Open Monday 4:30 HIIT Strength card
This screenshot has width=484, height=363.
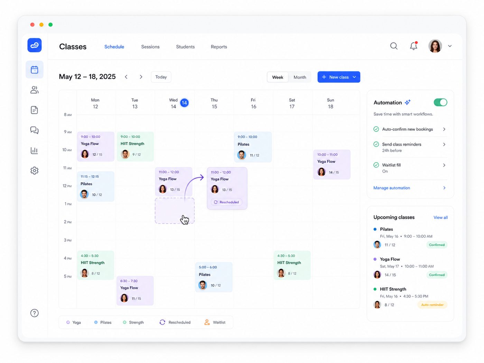pyautogui.click(x=96, y=265)
